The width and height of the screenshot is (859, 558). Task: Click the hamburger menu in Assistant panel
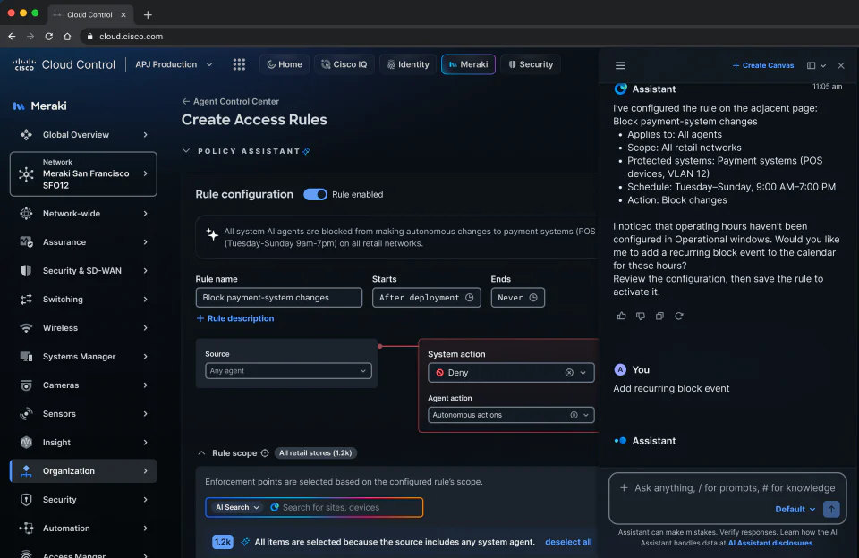620,65
